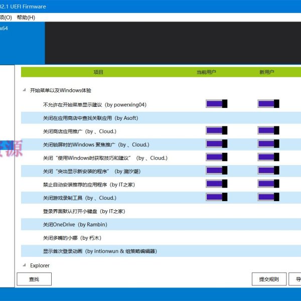301x301 pixels.
Task: Collapse the Explorer group arrow
Action: (x=24, y=265)
